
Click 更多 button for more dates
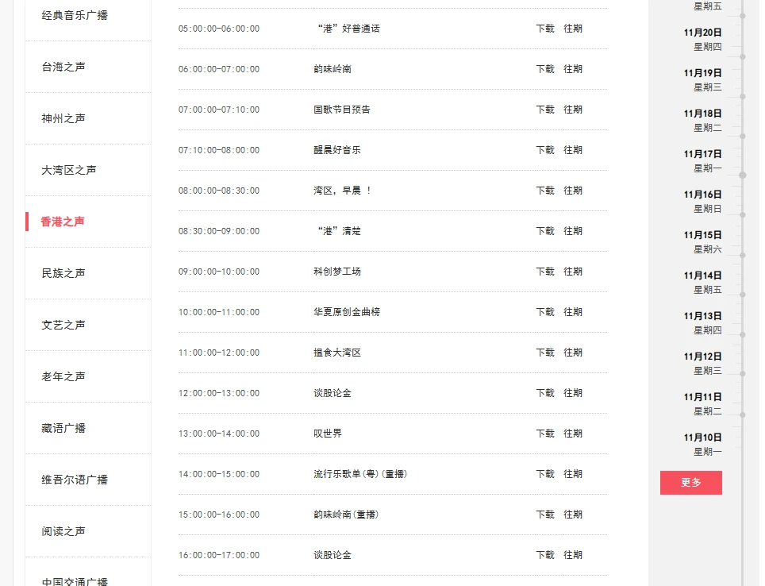coord(690,483)
